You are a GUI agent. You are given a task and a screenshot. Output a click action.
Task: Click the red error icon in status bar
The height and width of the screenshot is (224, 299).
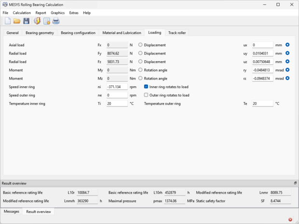[290, 220]
